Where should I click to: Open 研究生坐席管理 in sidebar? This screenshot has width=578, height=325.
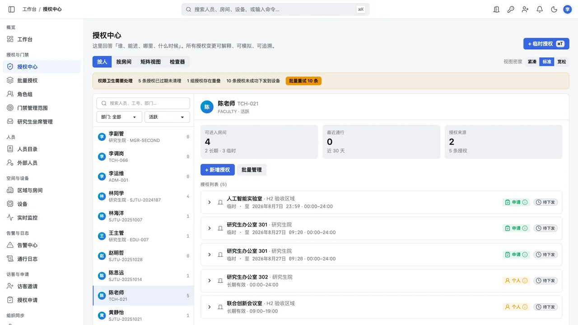(42, 122)
